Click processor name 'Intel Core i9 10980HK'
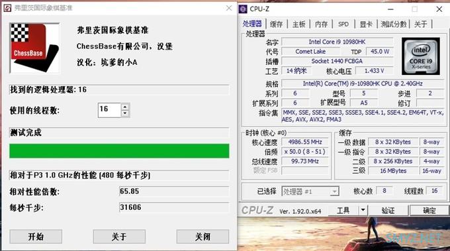The image size is (450, 251). [337, 42]
